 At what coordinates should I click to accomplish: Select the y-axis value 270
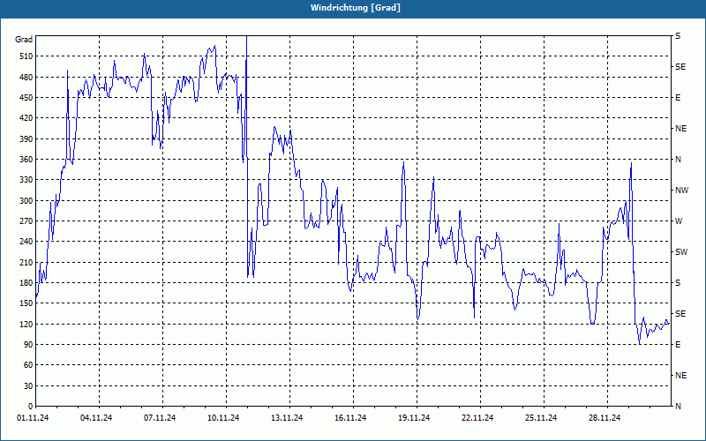click(26, 221)
